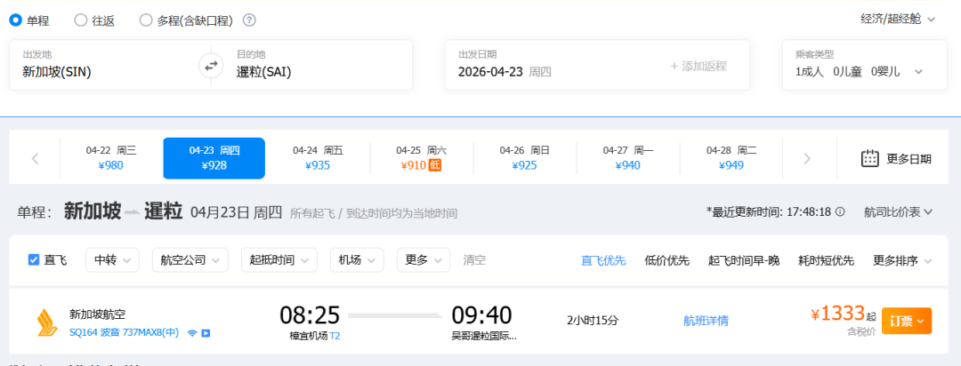Image resolution: width=961 pixels, height=366 pixels.
Task: Click the help icon beside 多程(含缺口程)
Action: coord(249,20)
